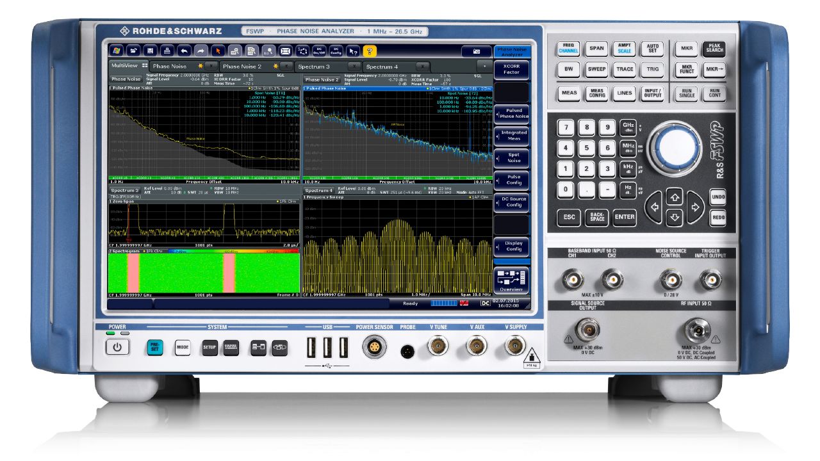Expand the Pulsed Phase Noise softkey

click(512, 113)
